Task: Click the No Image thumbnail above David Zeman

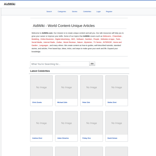Action: [116, 123]
